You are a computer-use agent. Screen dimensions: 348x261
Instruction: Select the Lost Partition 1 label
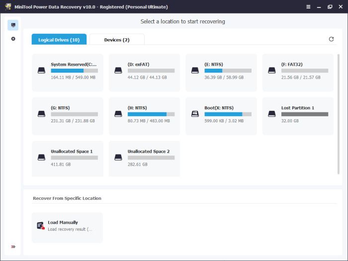(298, 108)
